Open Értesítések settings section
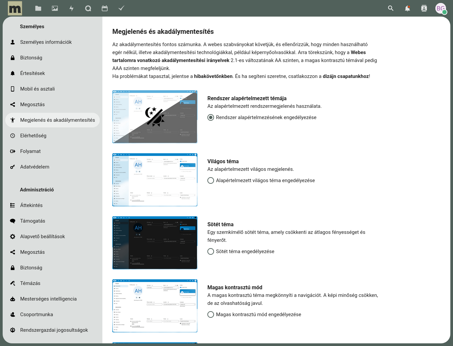This screenshot has height=346, width=453. (x=53, y=73)
